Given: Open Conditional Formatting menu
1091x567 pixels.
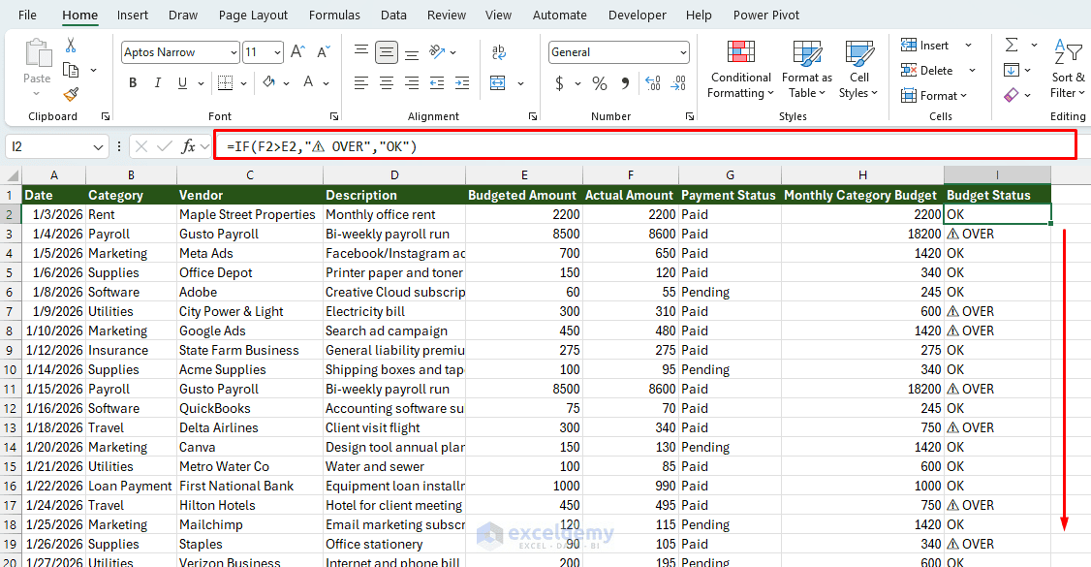Looking at the screenshot, I should click(740, 70).
